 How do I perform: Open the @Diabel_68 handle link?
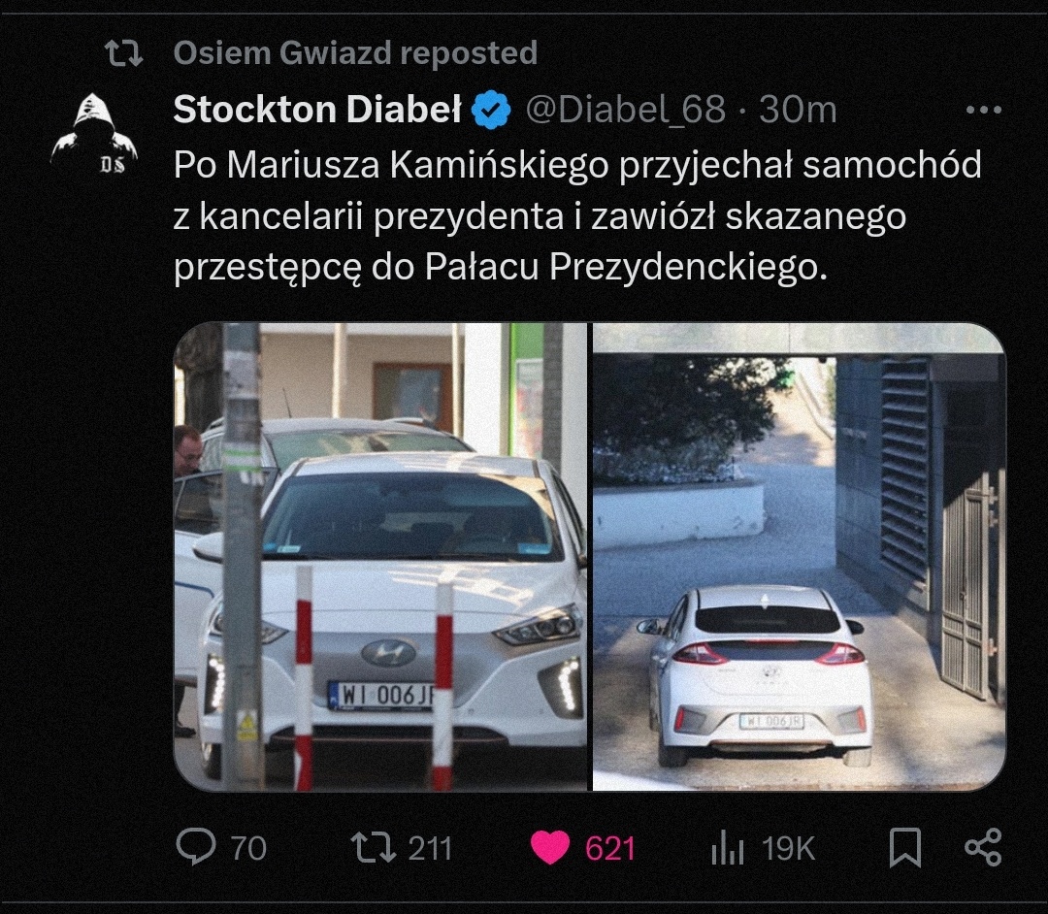[626, 109]
